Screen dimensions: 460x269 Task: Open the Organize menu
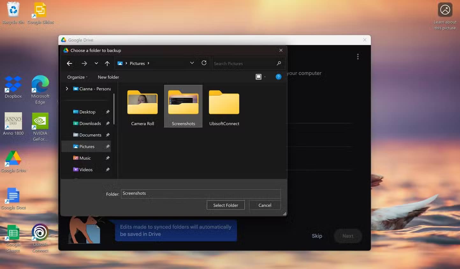click(x=77, y=77)
